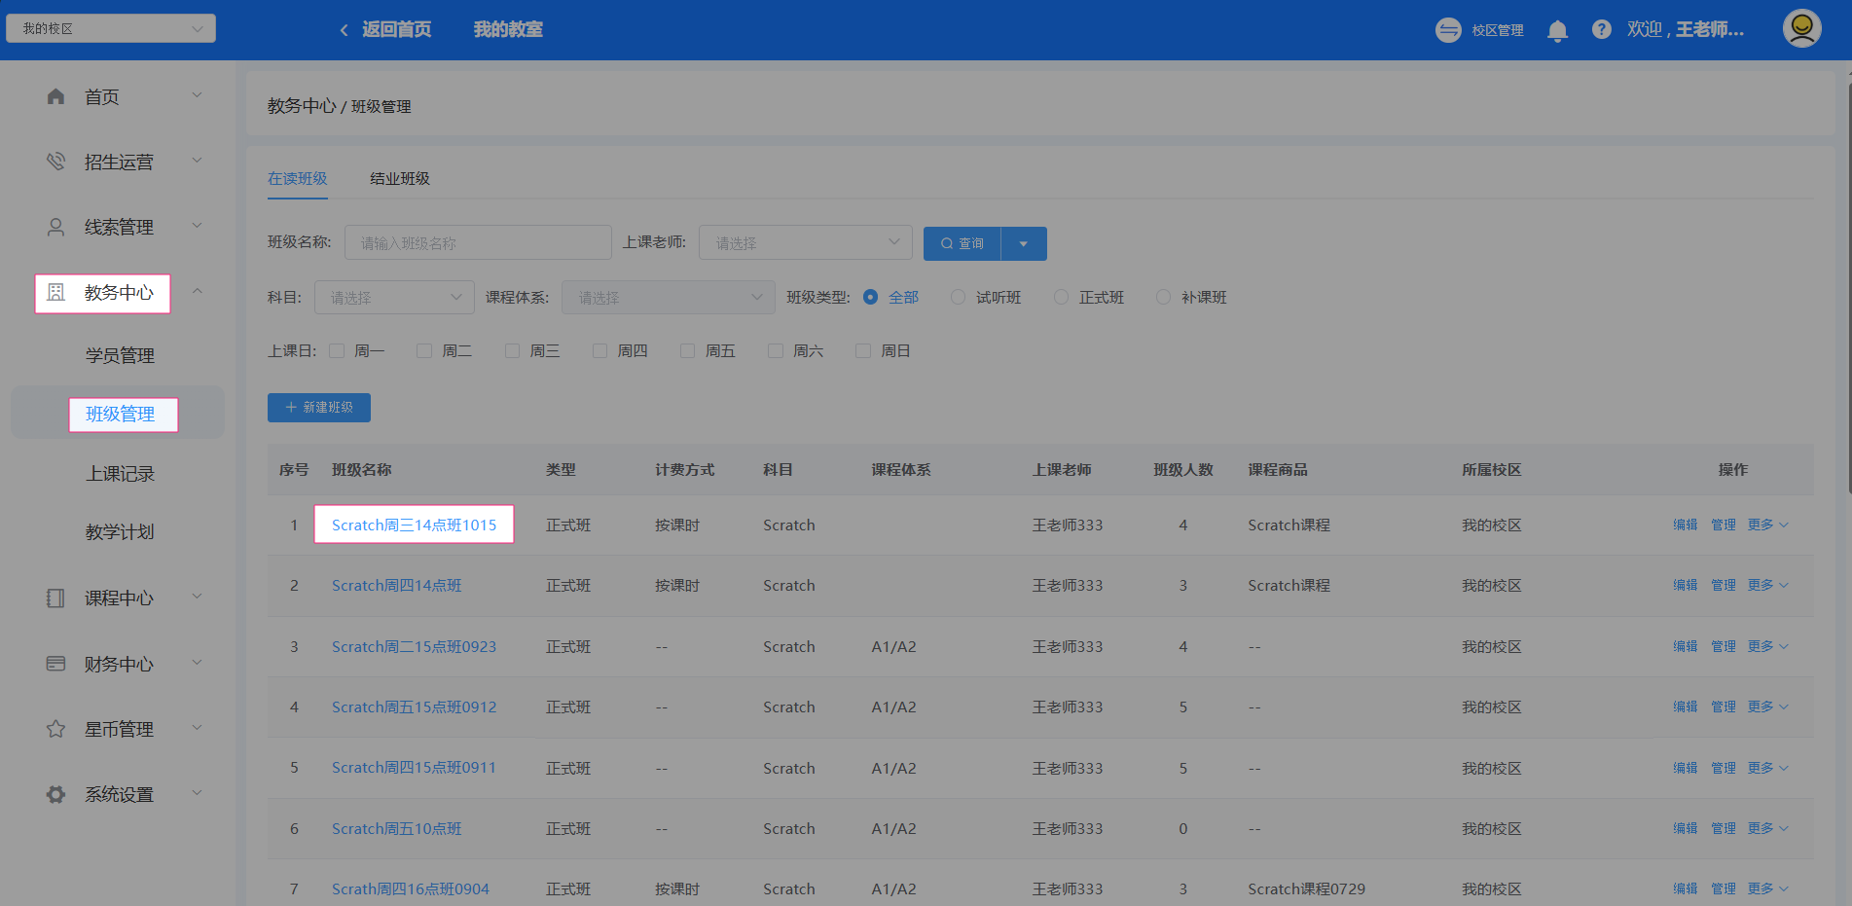Click the notification bell icon
The image size is (1852, 906).
(1557, 30)
